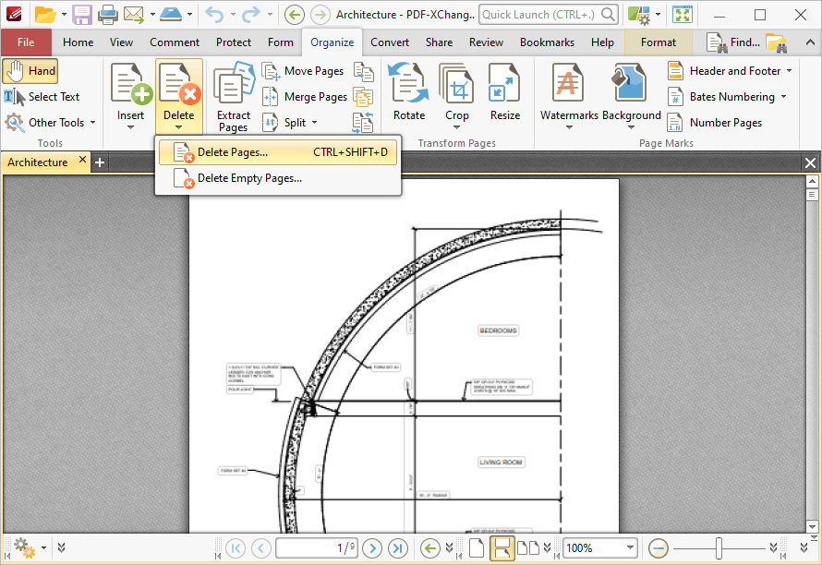The image size is (822, 565).
Task: Open the zoom level 100% combo box
Action: pyautogui.click(x=600, y=547)
